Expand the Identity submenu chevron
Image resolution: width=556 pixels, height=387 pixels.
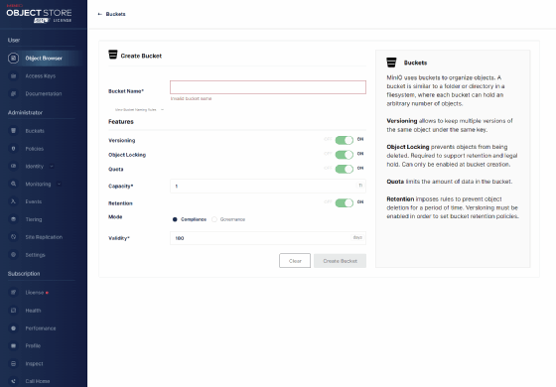coord(52,167)
